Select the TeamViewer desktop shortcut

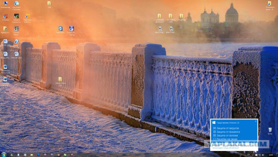(x=60, y=30)
